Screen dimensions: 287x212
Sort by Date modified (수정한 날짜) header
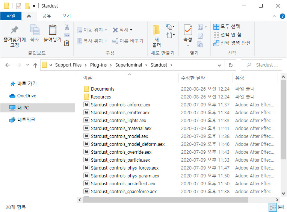pos(193,78)
